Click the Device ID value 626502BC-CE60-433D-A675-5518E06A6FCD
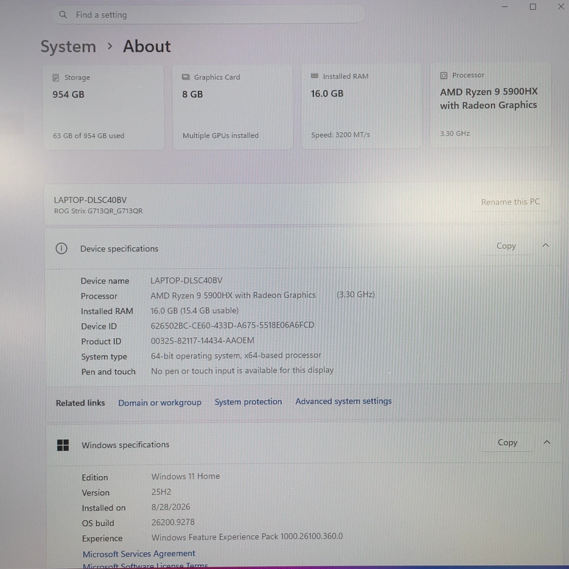The image size is (569, 569). click(x=233, y=325)
